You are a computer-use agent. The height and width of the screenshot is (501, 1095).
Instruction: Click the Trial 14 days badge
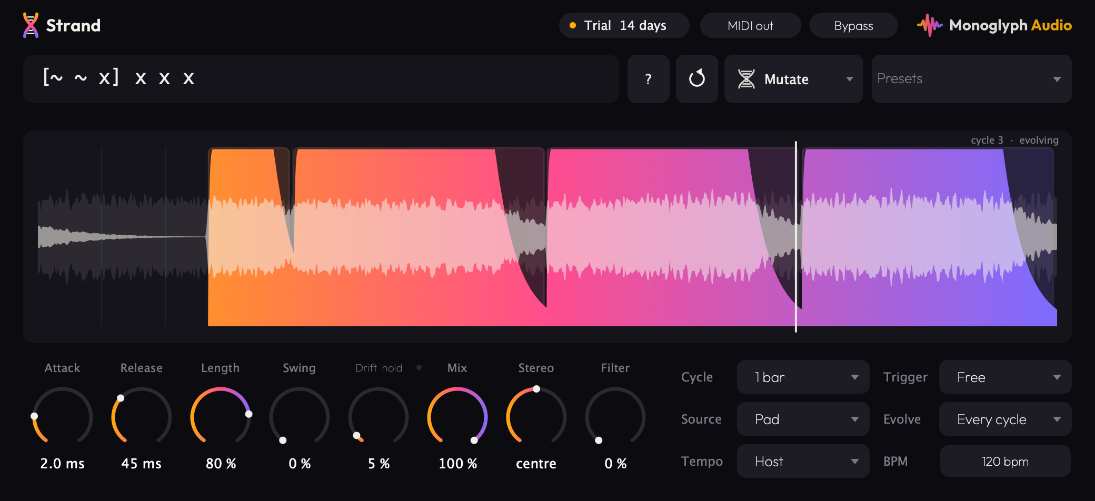(x=624, y=25)
